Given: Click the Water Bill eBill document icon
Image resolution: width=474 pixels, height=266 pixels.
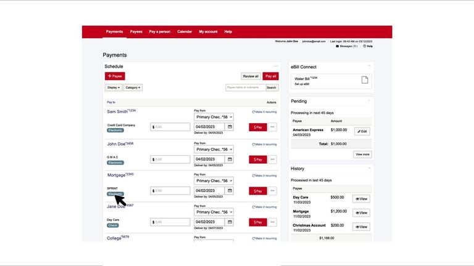Looking at the screenshot, I should pos(365,80).
